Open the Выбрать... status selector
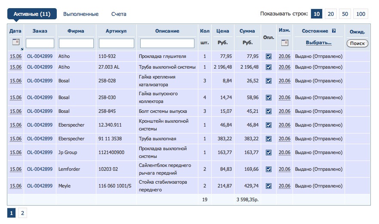379x224 pixels. pyautogui.click(x=318, y=43)
